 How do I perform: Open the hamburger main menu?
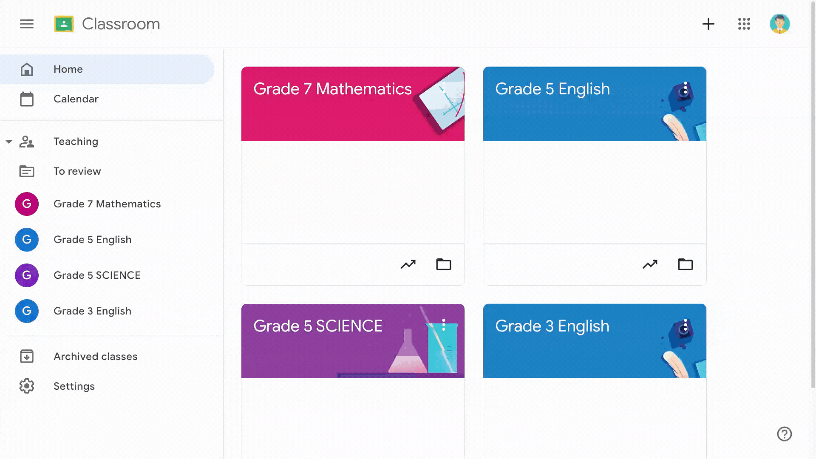coord(27,24)
